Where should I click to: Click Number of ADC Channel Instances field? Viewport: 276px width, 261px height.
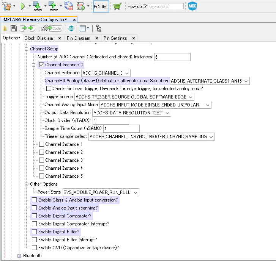172,57
